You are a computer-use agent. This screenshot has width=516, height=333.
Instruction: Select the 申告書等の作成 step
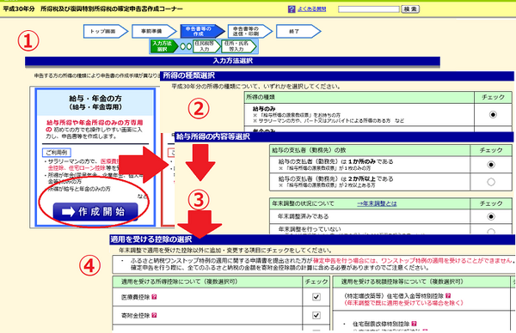pos(202,32)
